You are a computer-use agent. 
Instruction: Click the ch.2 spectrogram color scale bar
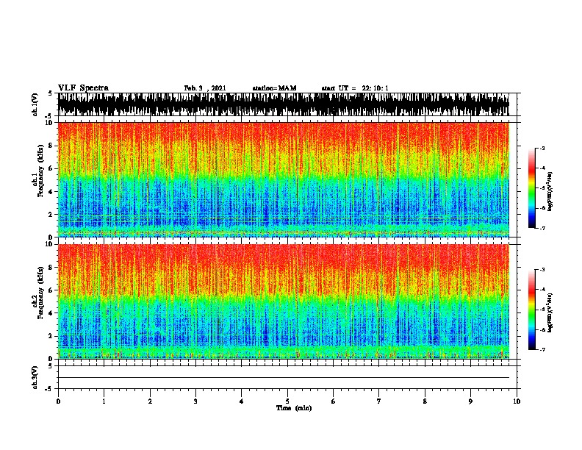tap(532, 310)
